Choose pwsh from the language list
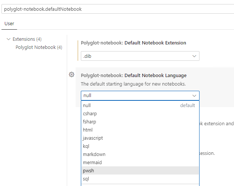 140,170
